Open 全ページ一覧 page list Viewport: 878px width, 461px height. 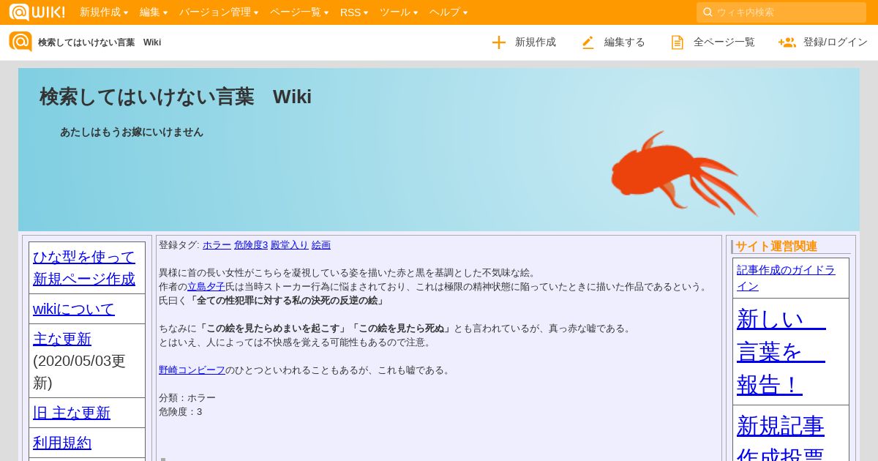click(713, 42)
